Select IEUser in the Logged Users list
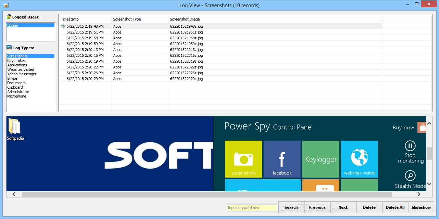 (30, 25)
